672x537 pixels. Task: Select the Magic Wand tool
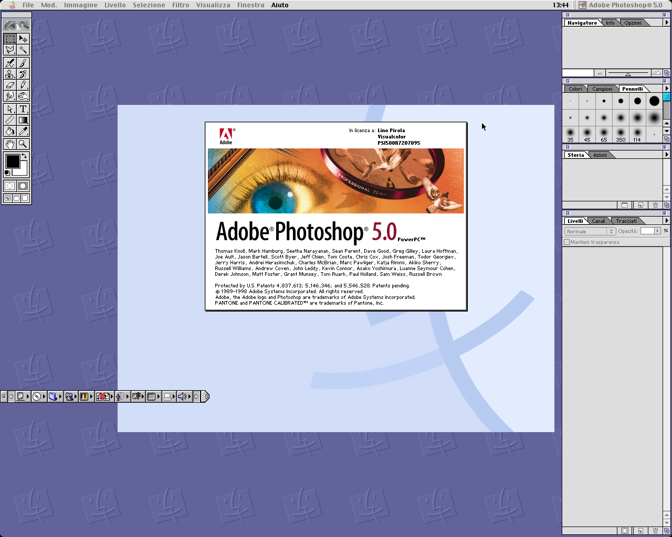click(x=23, y=50)
